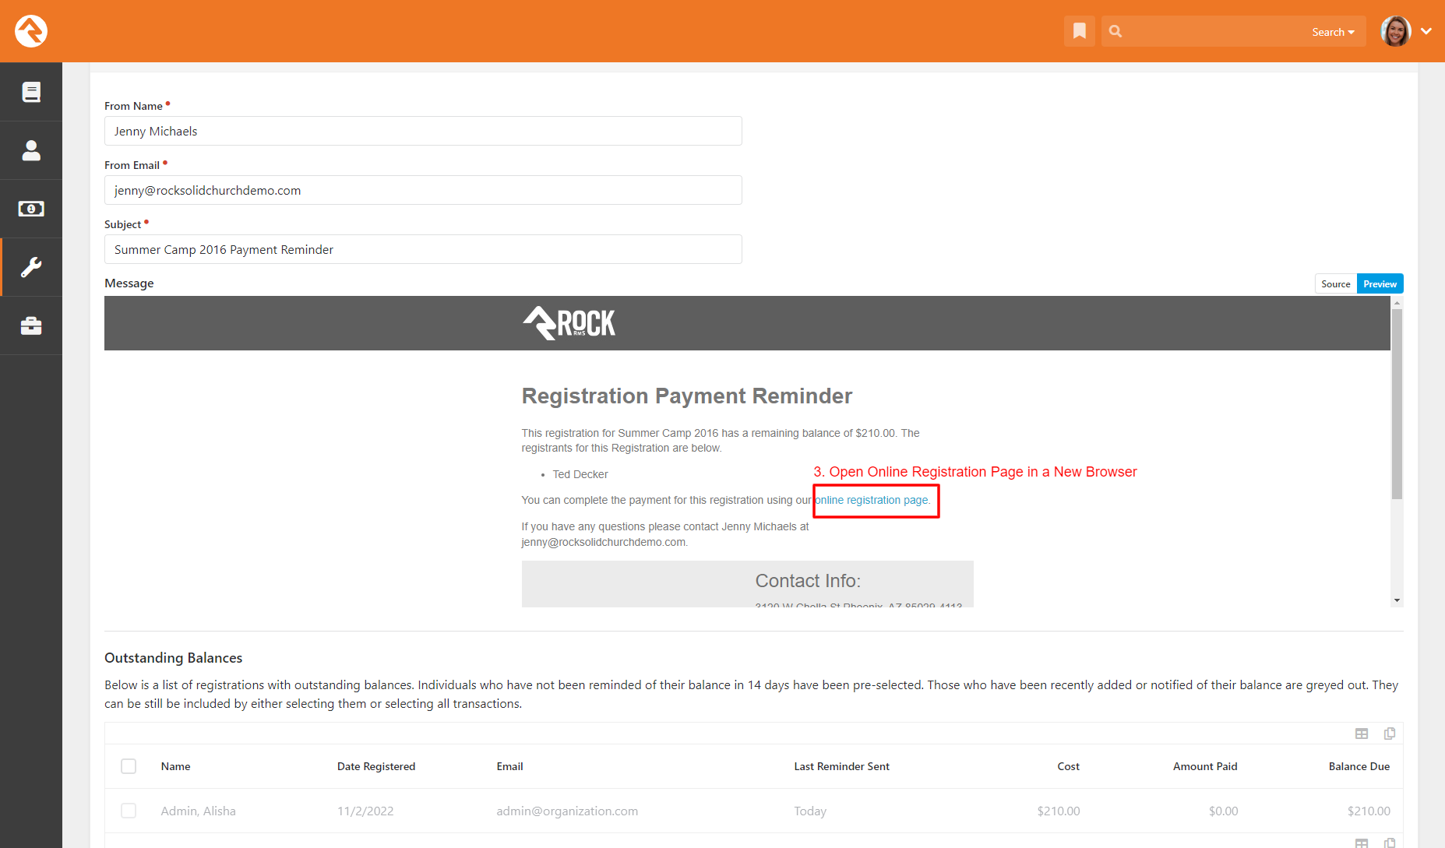Open the finance money sidebar icon
Screen dimensions: 1445x848
tap(31, 208)
